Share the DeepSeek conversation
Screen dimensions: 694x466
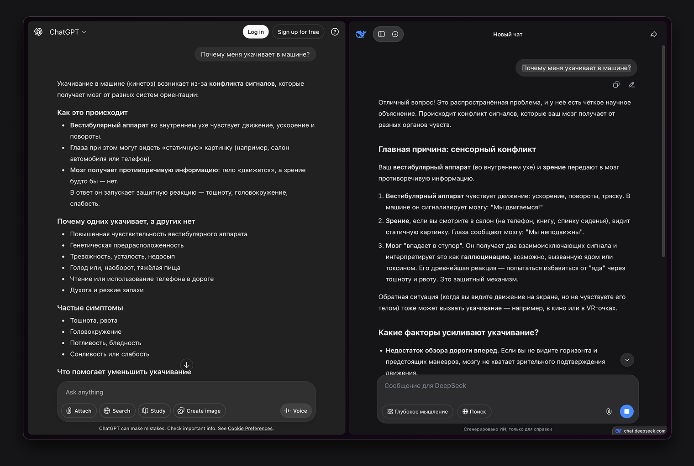point(653,34)
